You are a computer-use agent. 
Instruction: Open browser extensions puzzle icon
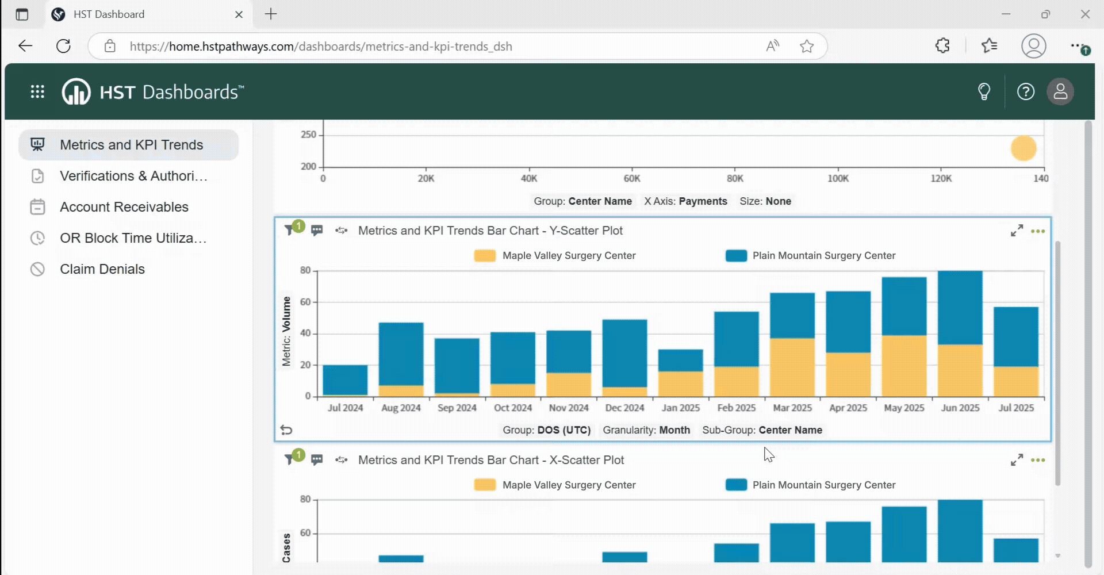(942, 46)
